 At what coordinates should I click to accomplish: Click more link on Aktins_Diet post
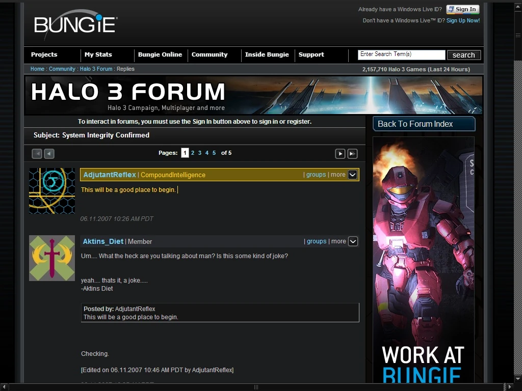click(338, 241)
